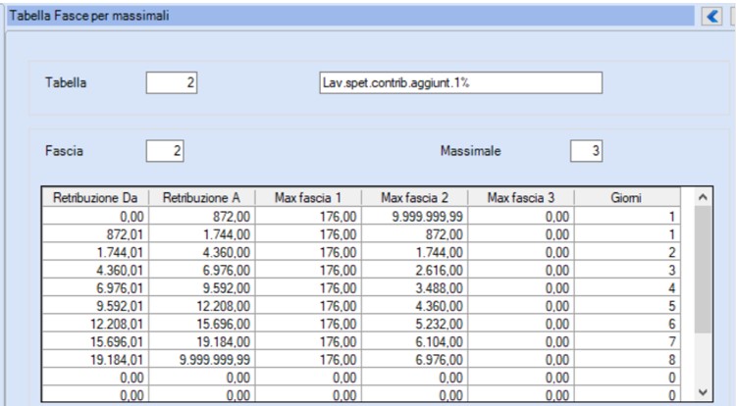The height and width of the screenshot is (406, 736).
Task: Click the Max fascia 1 column header
Action: click(308, 198)
